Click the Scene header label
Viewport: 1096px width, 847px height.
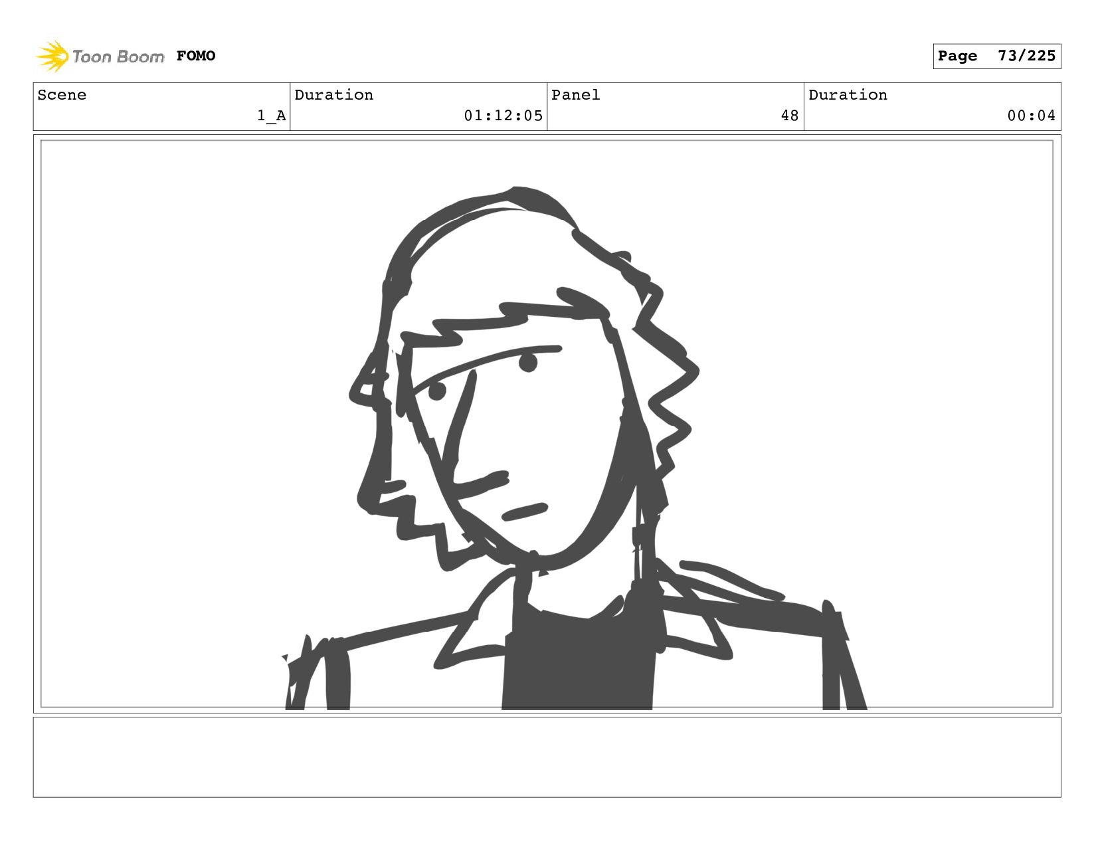click(x=62, y=95)
